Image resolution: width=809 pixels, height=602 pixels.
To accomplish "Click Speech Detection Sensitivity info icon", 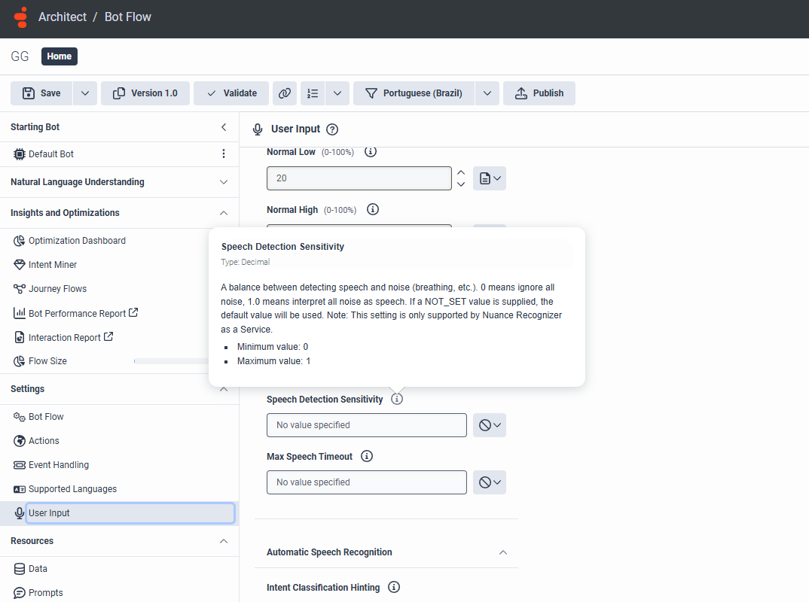I will [x=397, y=399].
